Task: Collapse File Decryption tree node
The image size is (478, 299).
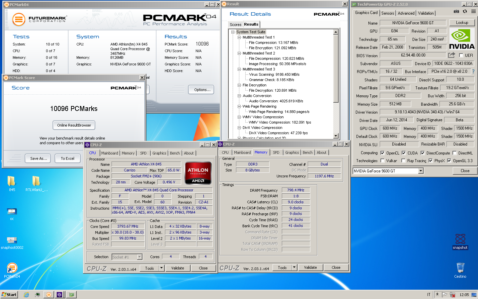Action: [239, 85]
